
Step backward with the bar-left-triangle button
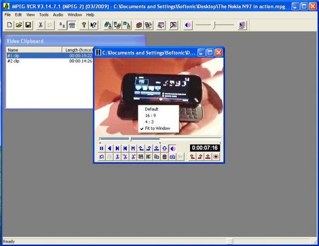coord(125,149)
